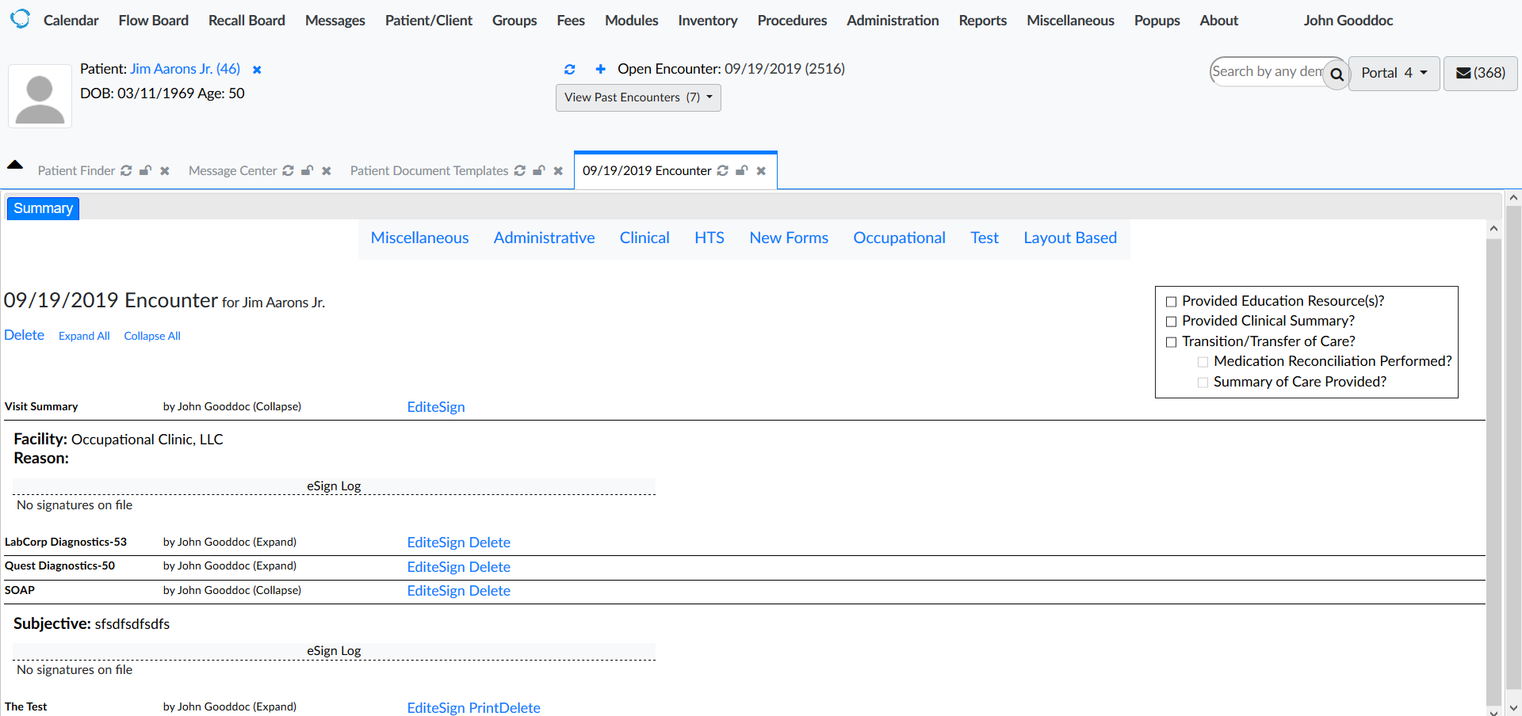The image size is (1522, 716).
Task: Check Medication Reconciliation Performed?
Action: (1203, 361)
